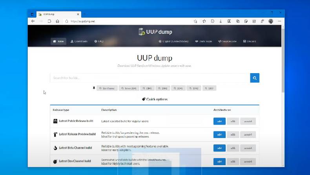Choose x64 for Public Release build
This screenshot has height=175, width=310.
219,121
